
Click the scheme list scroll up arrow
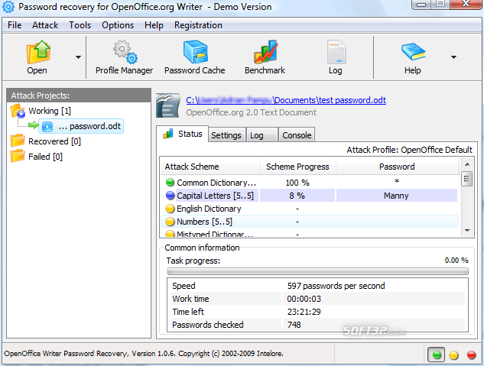(467, 164)
